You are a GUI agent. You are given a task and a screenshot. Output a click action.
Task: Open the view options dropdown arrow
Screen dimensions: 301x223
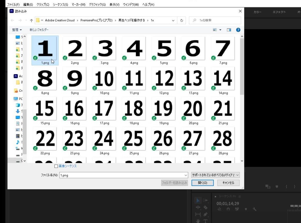220,30
